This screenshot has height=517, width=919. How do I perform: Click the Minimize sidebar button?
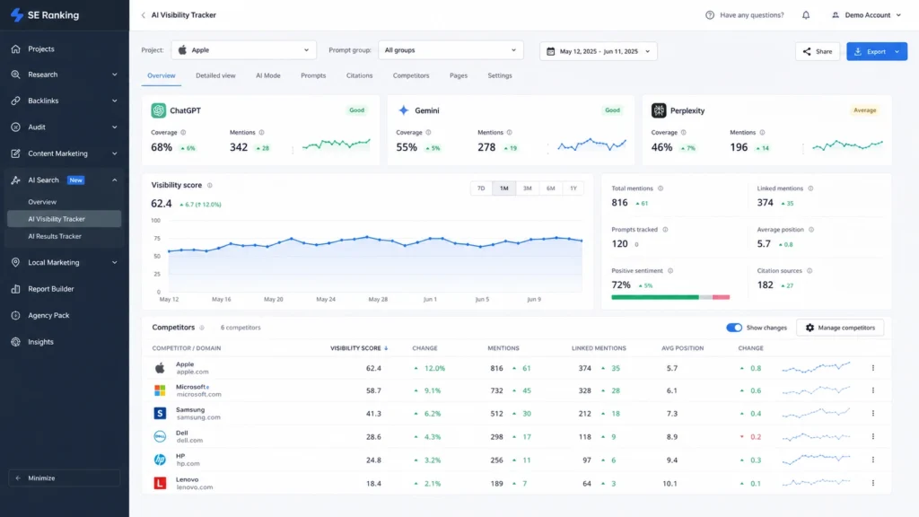click(x=65, y=478)
